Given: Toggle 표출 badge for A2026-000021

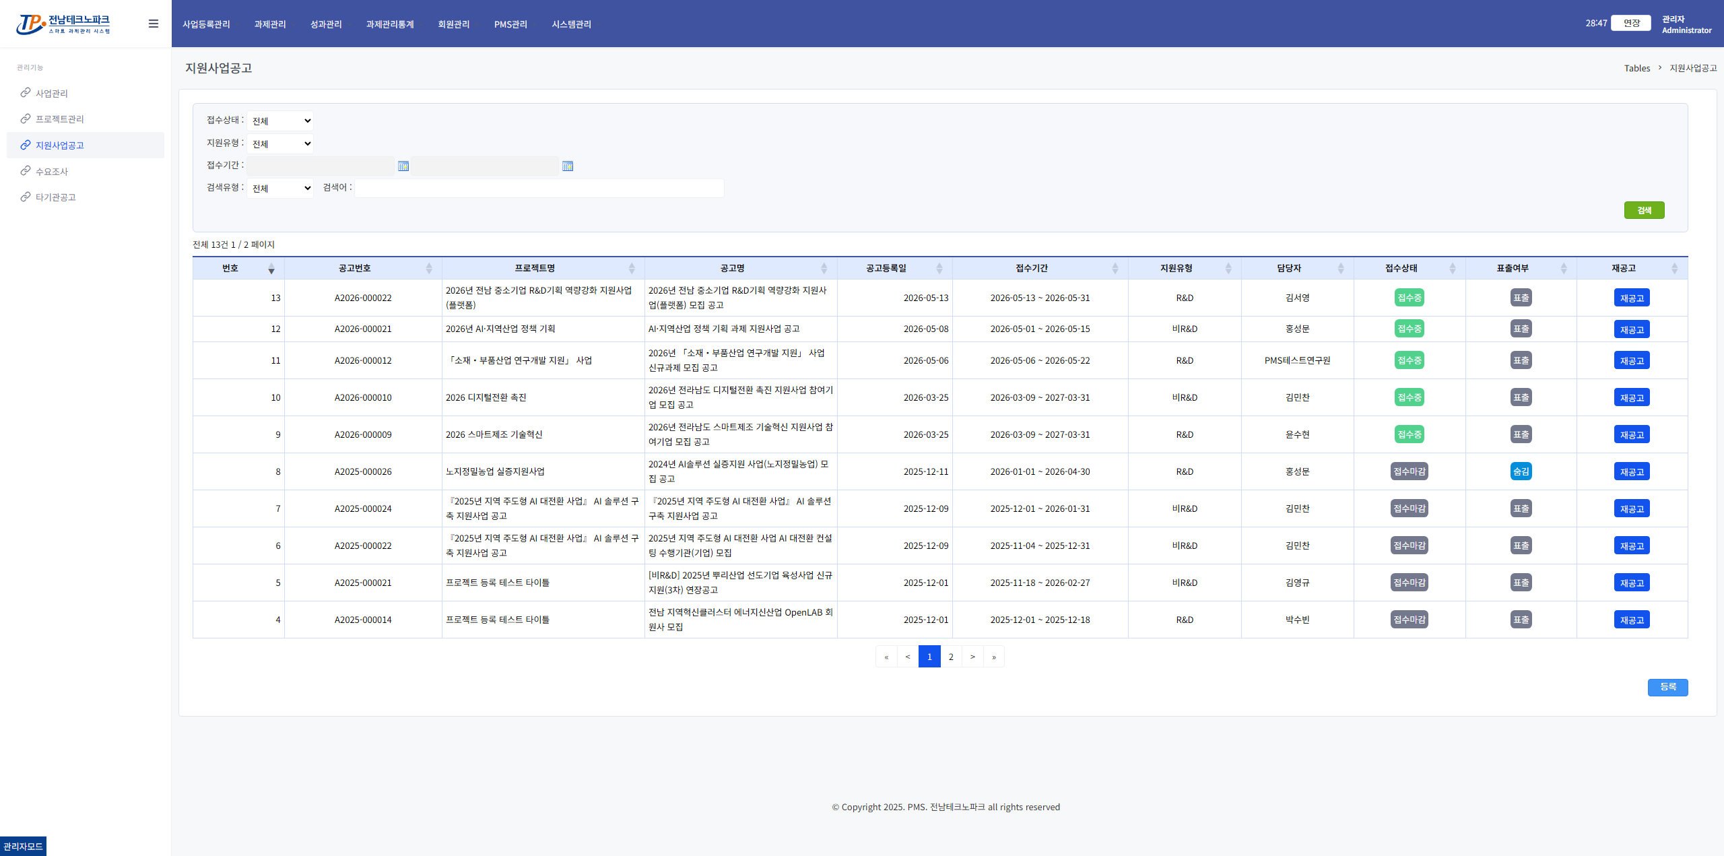Looking at the screenshot, I should [1521, 329].
